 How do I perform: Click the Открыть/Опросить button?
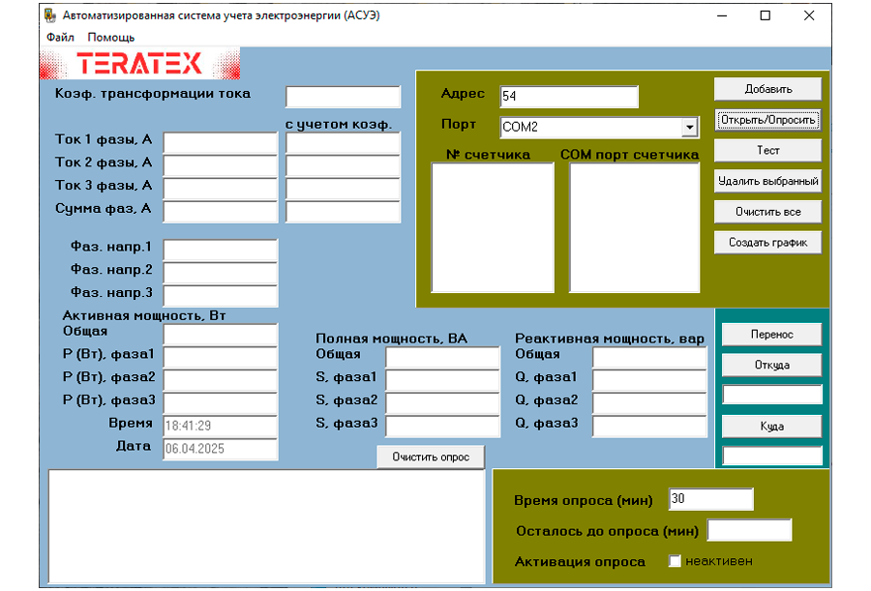pyautogui.click(x=767, y=120)
